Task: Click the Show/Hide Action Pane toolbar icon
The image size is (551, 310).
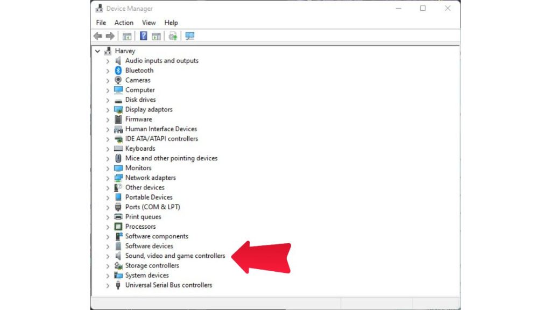Action: point(156,36)
